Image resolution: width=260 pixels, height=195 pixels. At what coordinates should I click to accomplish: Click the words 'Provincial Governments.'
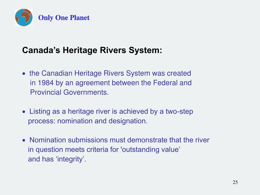coord(69,92)
